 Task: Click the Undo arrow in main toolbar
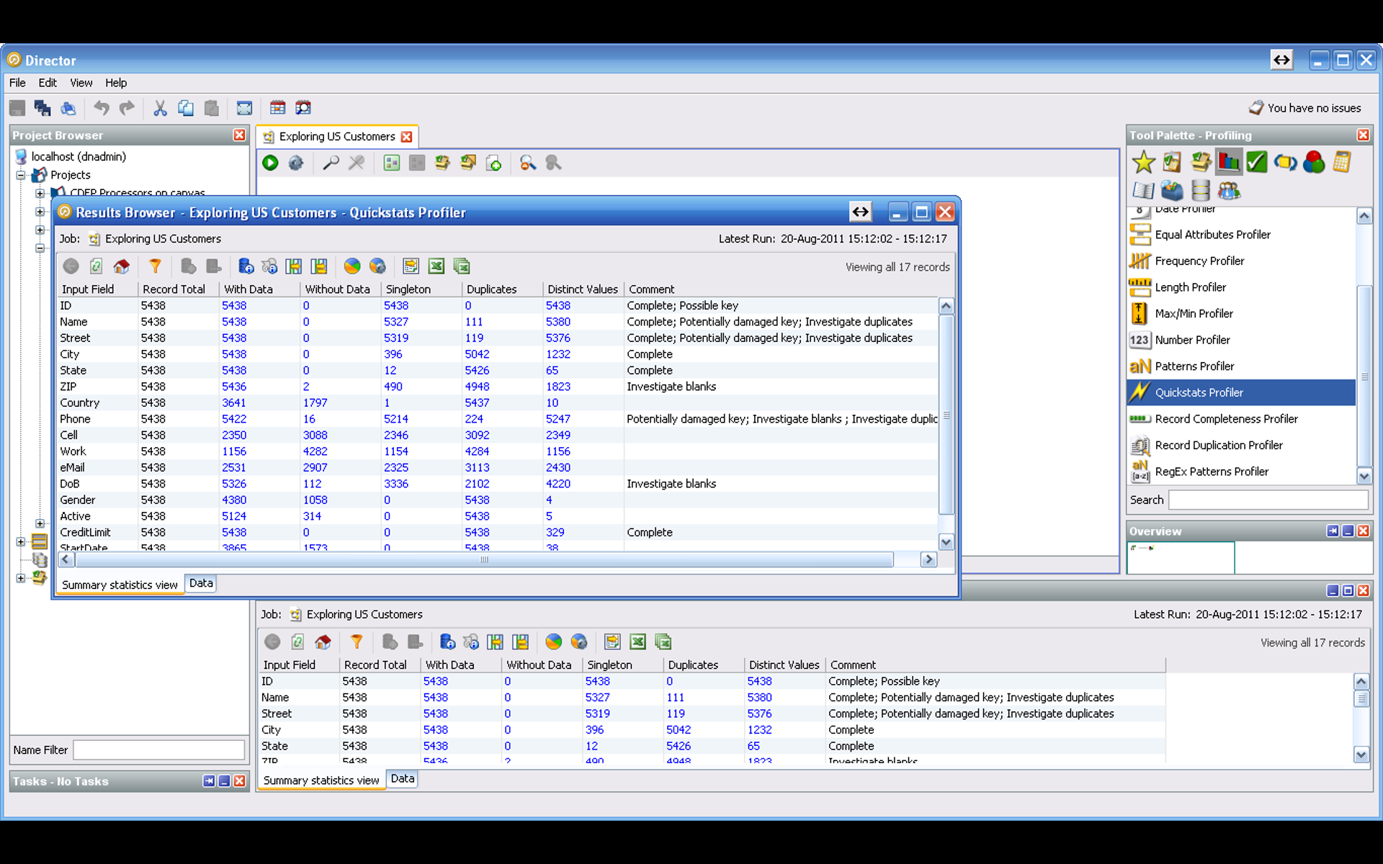pyautogui.click(x=102, y=108)
